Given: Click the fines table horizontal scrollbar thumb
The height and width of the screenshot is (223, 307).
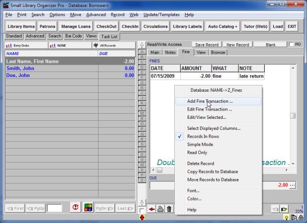Looking at the screenshot, I should tap(160, 170).
